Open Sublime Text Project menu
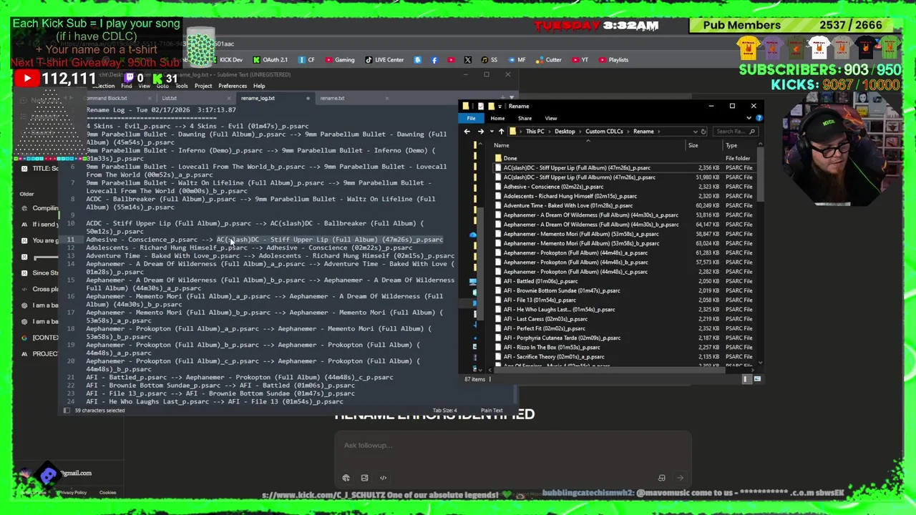 pyautogui.click(x=203, y=86)
